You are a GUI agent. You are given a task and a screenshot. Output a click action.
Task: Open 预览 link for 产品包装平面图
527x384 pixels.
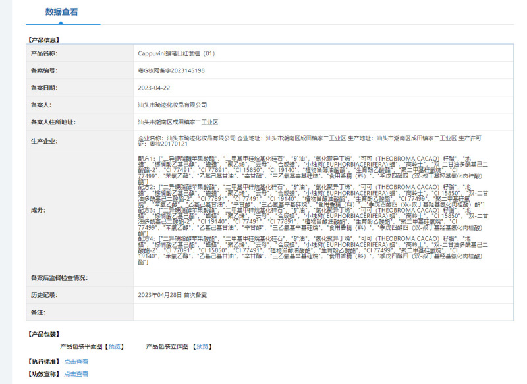115,346
